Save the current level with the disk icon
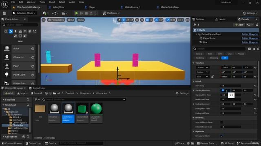This screenshot has width=261, height=146. coord(4,13)
